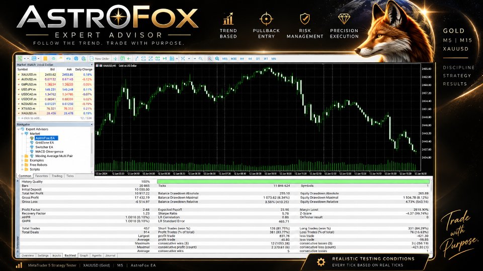This screenshot has height=271, width=483.
Task: Expand the Scripts folder node
Action: coord(22,169)
